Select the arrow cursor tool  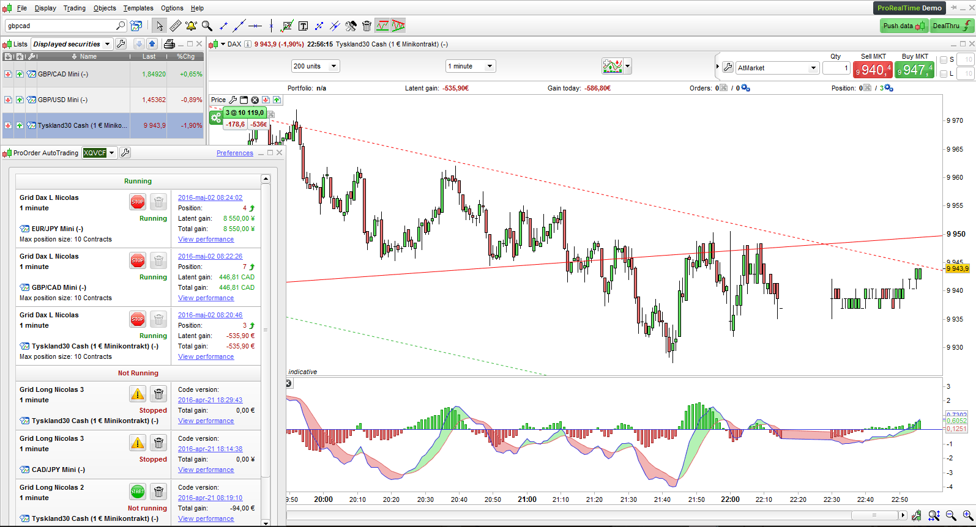pos(160,26)
